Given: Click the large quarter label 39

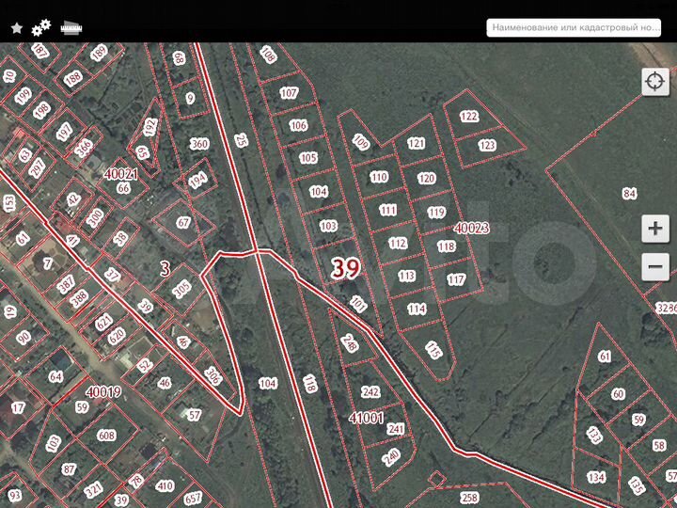Looking at the screenshot, I should click(x=345, y=269).
